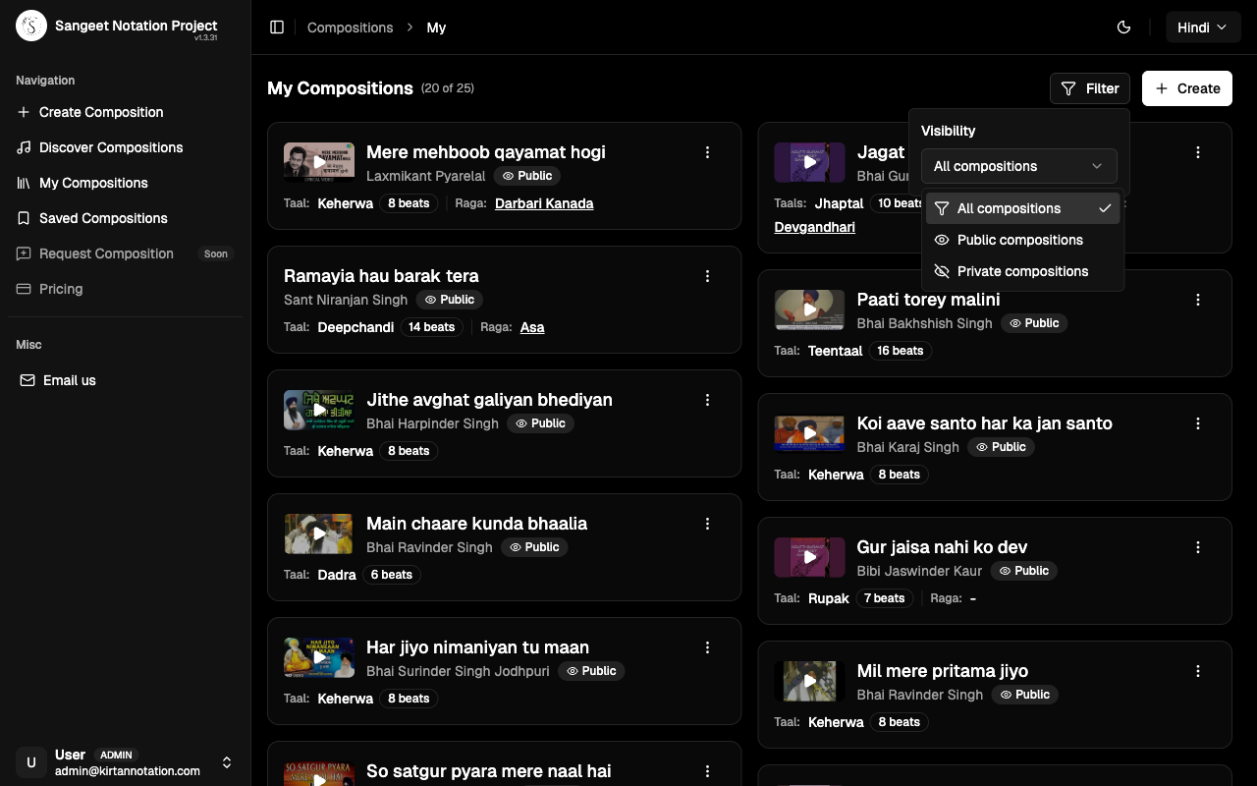Viewport: 1257px width, 786px height.
Task: Expand the All compositions visibility dropdown
Action: click(1019, 166)
